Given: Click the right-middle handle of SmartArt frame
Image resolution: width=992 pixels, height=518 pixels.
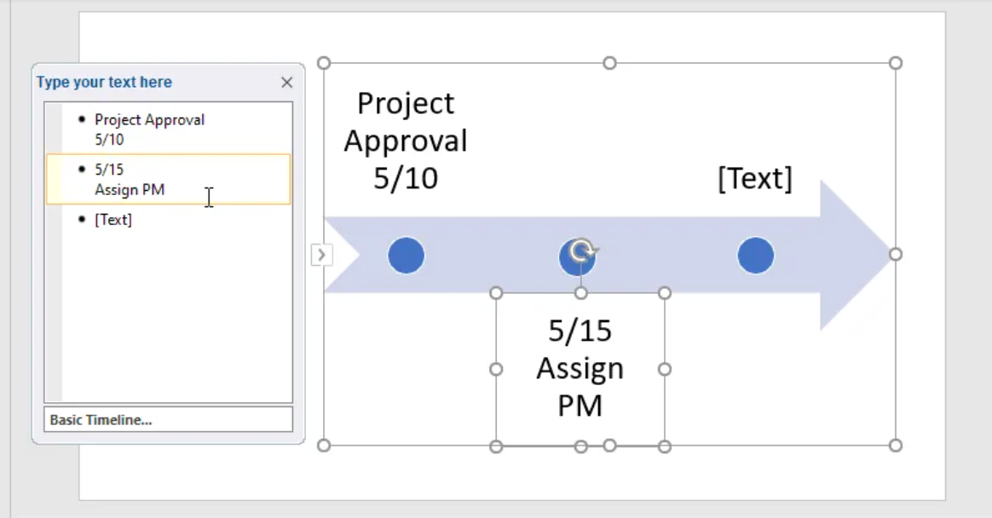Looking at the screenshot, I should (895, 254).
